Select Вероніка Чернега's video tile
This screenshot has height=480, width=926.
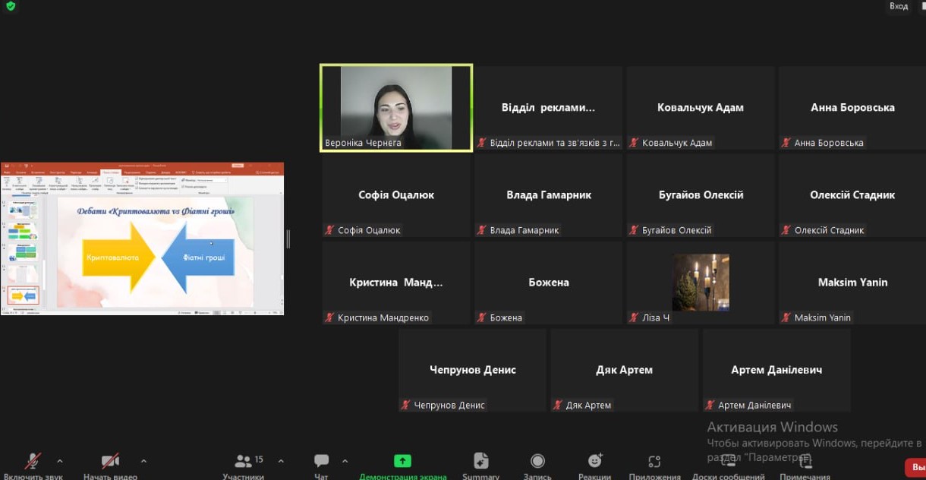pyautogui.click(x=396, y=108)
